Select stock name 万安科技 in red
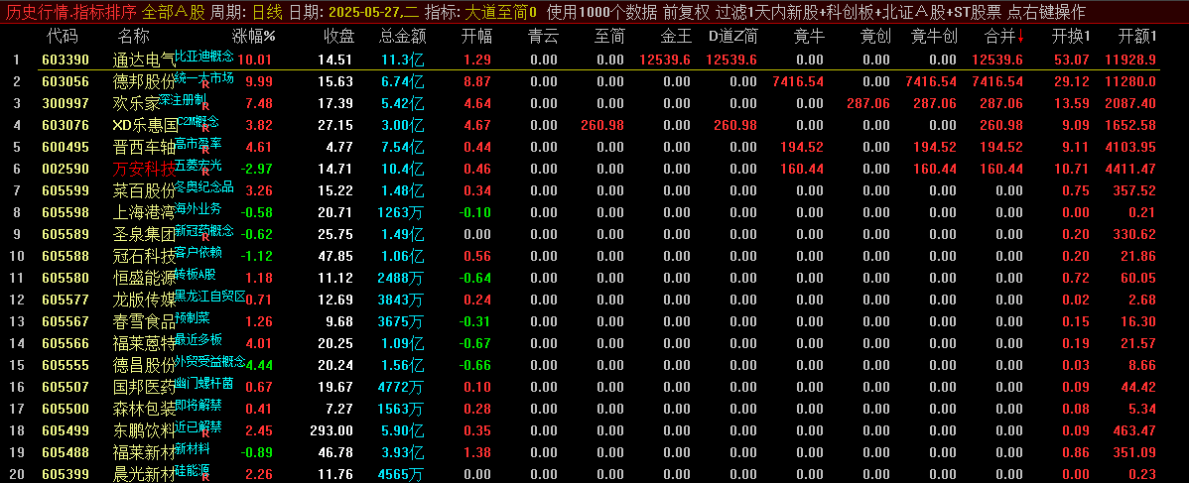The image size is (1189, 483). click(143, 169)
